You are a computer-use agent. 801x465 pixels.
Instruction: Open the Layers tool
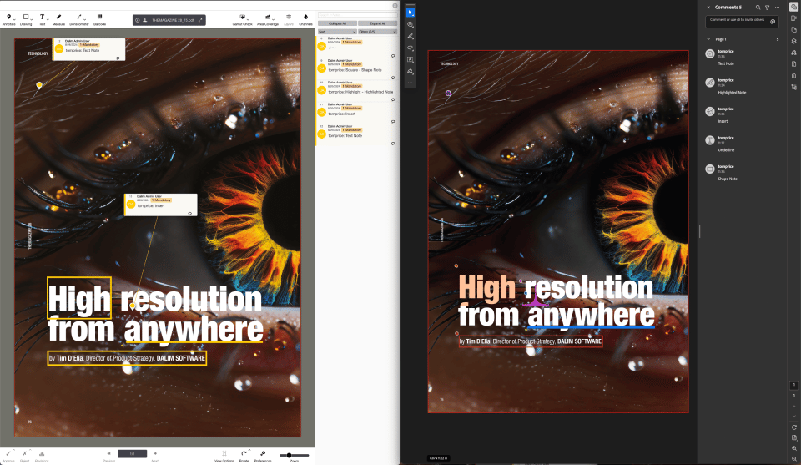[289, 17]
